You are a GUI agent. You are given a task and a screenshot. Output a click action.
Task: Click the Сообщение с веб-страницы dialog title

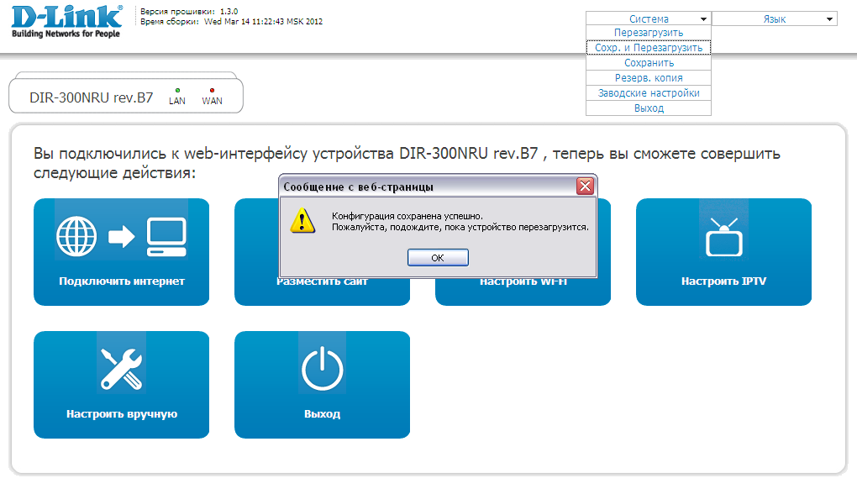(358, 187)
